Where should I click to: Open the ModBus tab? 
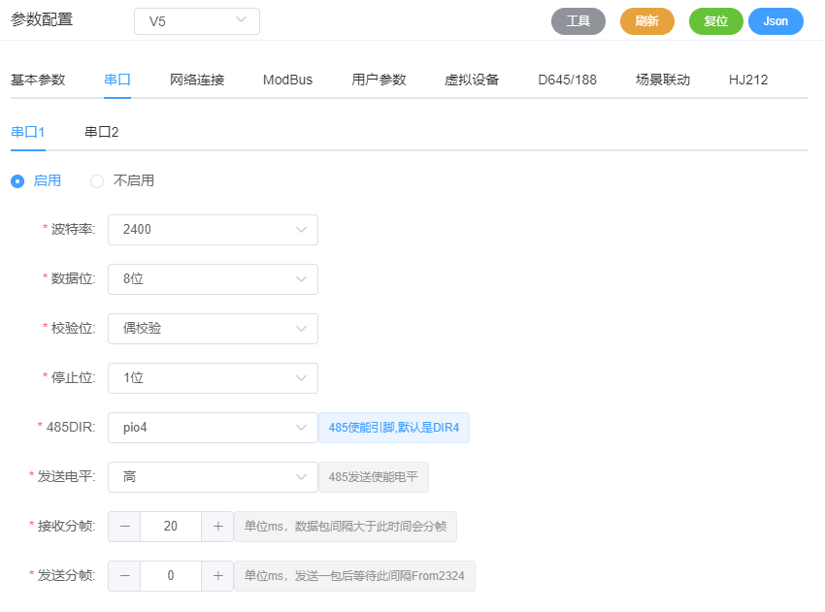pyautogui.click(x=287, y=80)
